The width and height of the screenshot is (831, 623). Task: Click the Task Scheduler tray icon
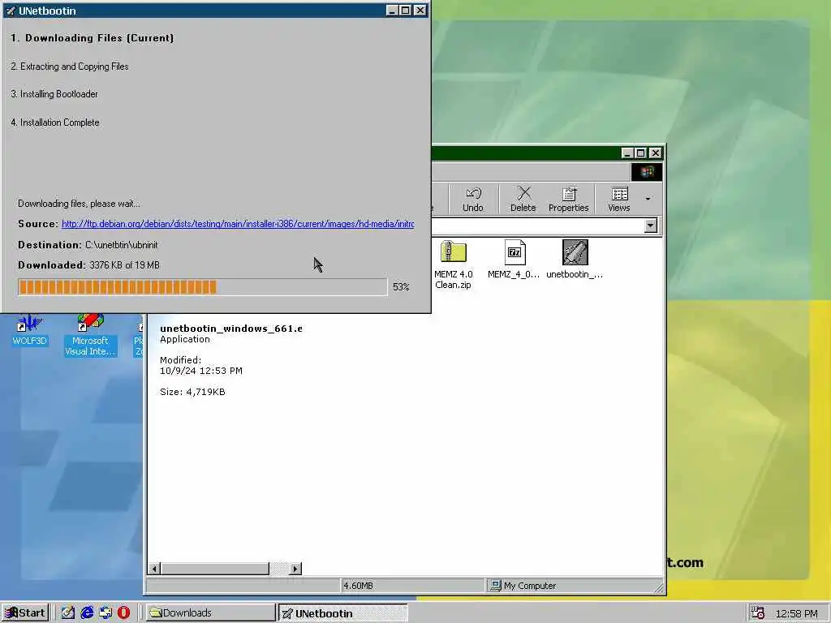(x=758, y=613)
